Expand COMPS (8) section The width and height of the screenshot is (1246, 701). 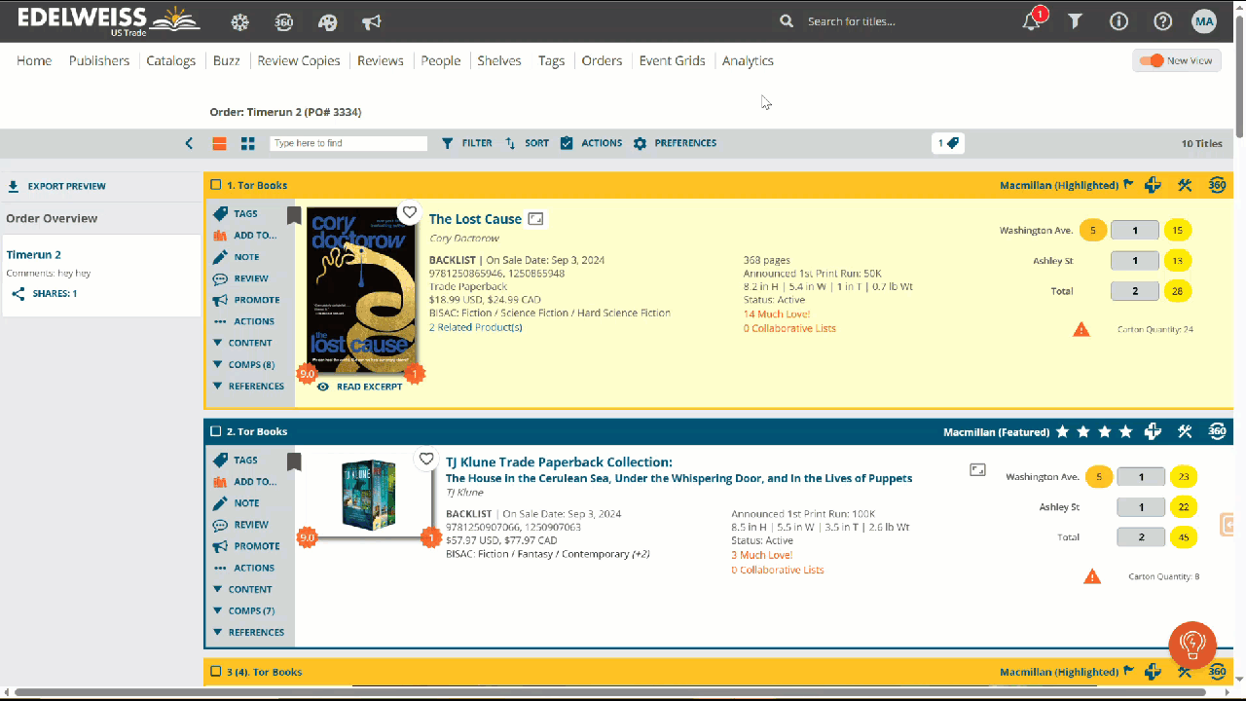[243, 364]
